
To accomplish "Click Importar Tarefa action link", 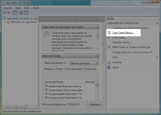I will point(122,42).
